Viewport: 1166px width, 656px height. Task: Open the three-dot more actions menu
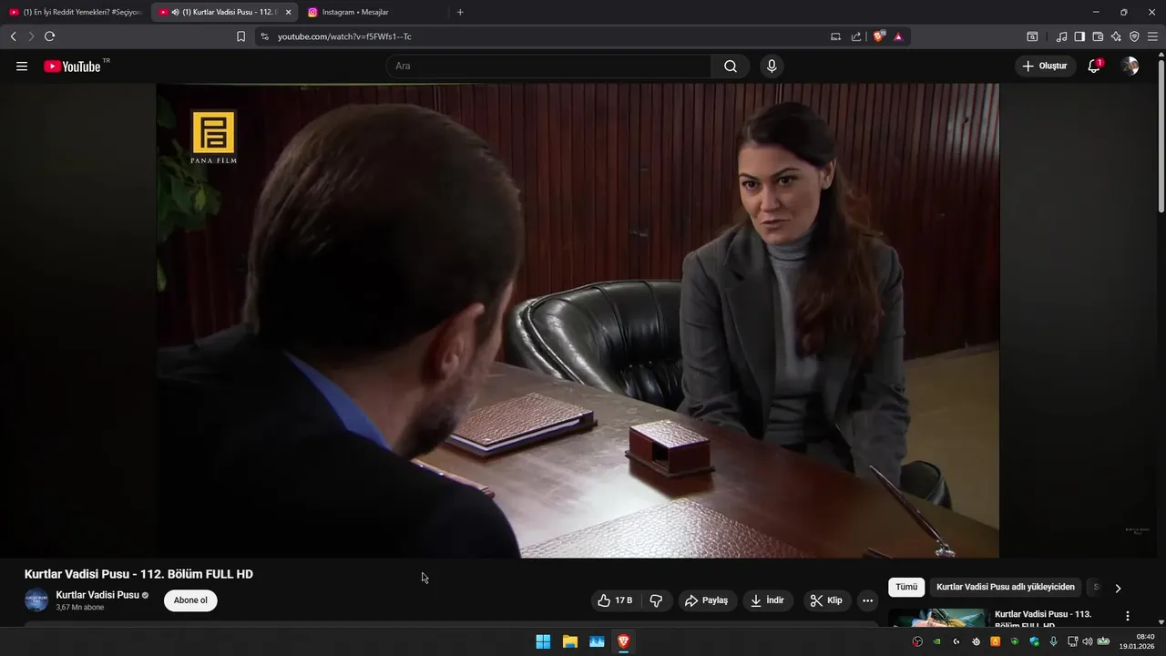[867, 600]
